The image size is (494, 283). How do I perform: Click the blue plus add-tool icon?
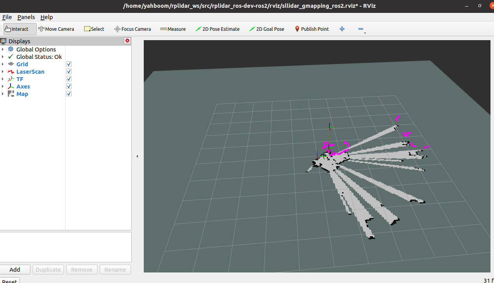pyautogui.click(x=342, y=29)
